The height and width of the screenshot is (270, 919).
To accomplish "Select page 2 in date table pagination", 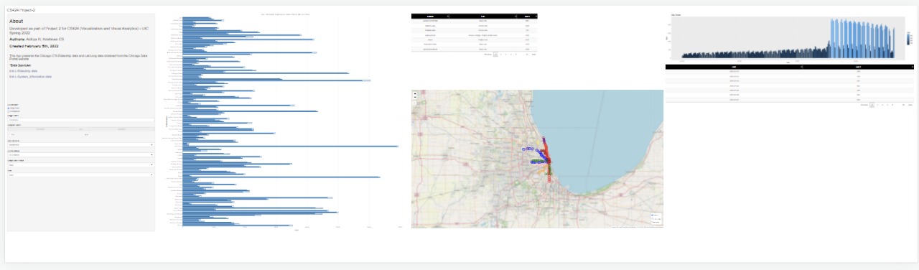I will coord(877,105).
